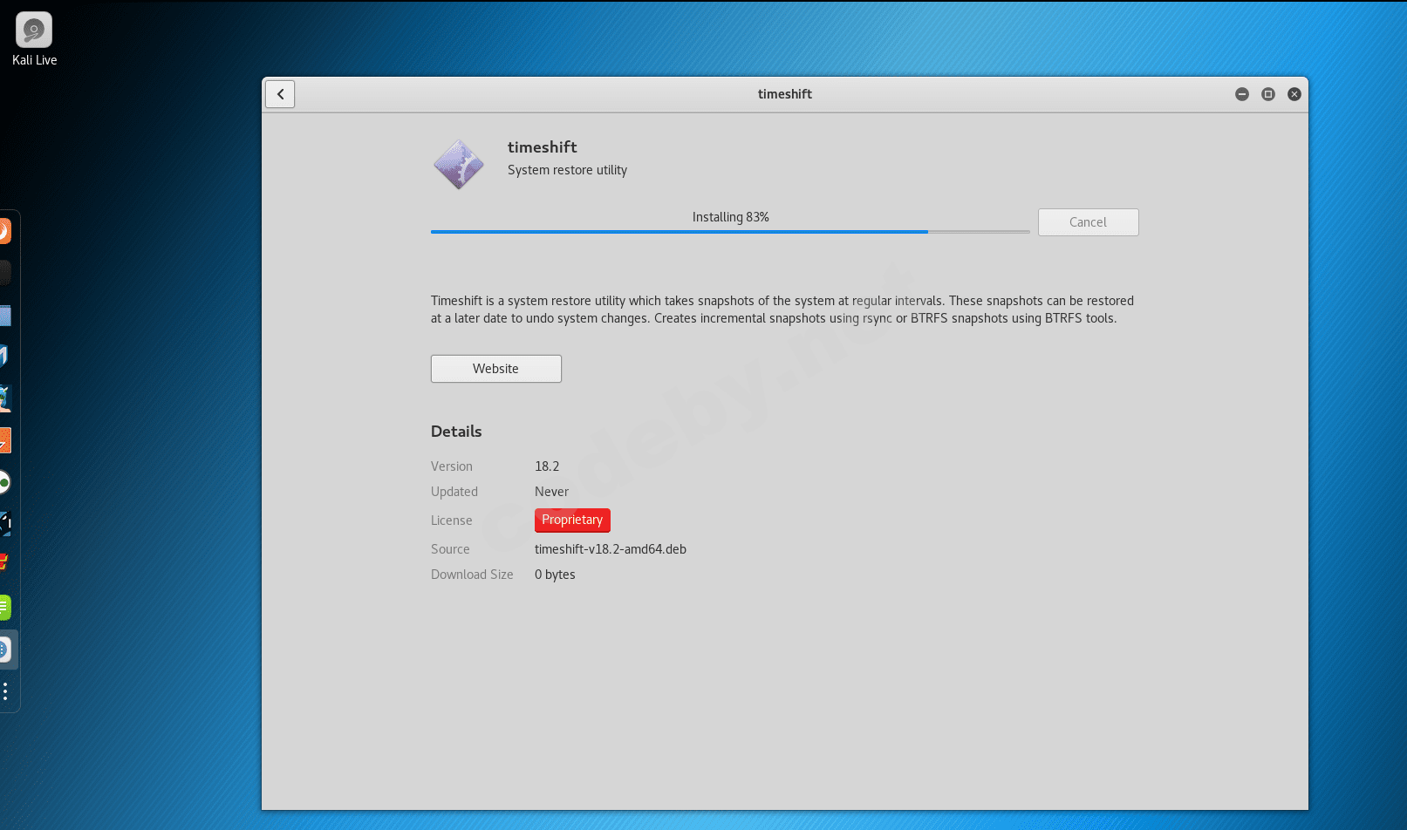
Task: Launch Armitage from the dock
Action: click(4, 398)
